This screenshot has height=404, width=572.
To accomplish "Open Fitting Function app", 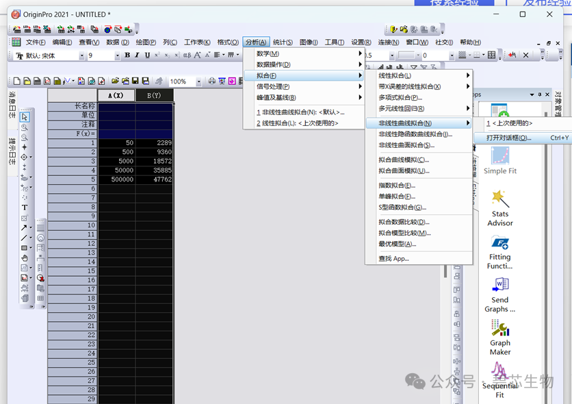I will 499,252.
